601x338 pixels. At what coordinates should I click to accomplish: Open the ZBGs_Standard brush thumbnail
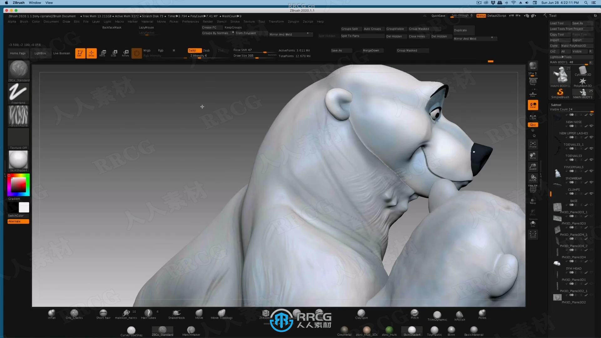click(18, 71)
